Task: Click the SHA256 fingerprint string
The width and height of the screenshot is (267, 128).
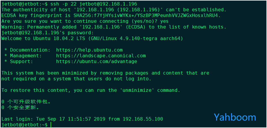Action: pyautogui.click(x=147, y=16)
